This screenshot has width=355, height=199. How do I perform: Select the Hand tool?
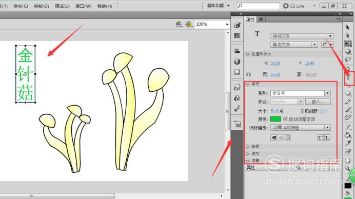(x=348, y=161)
